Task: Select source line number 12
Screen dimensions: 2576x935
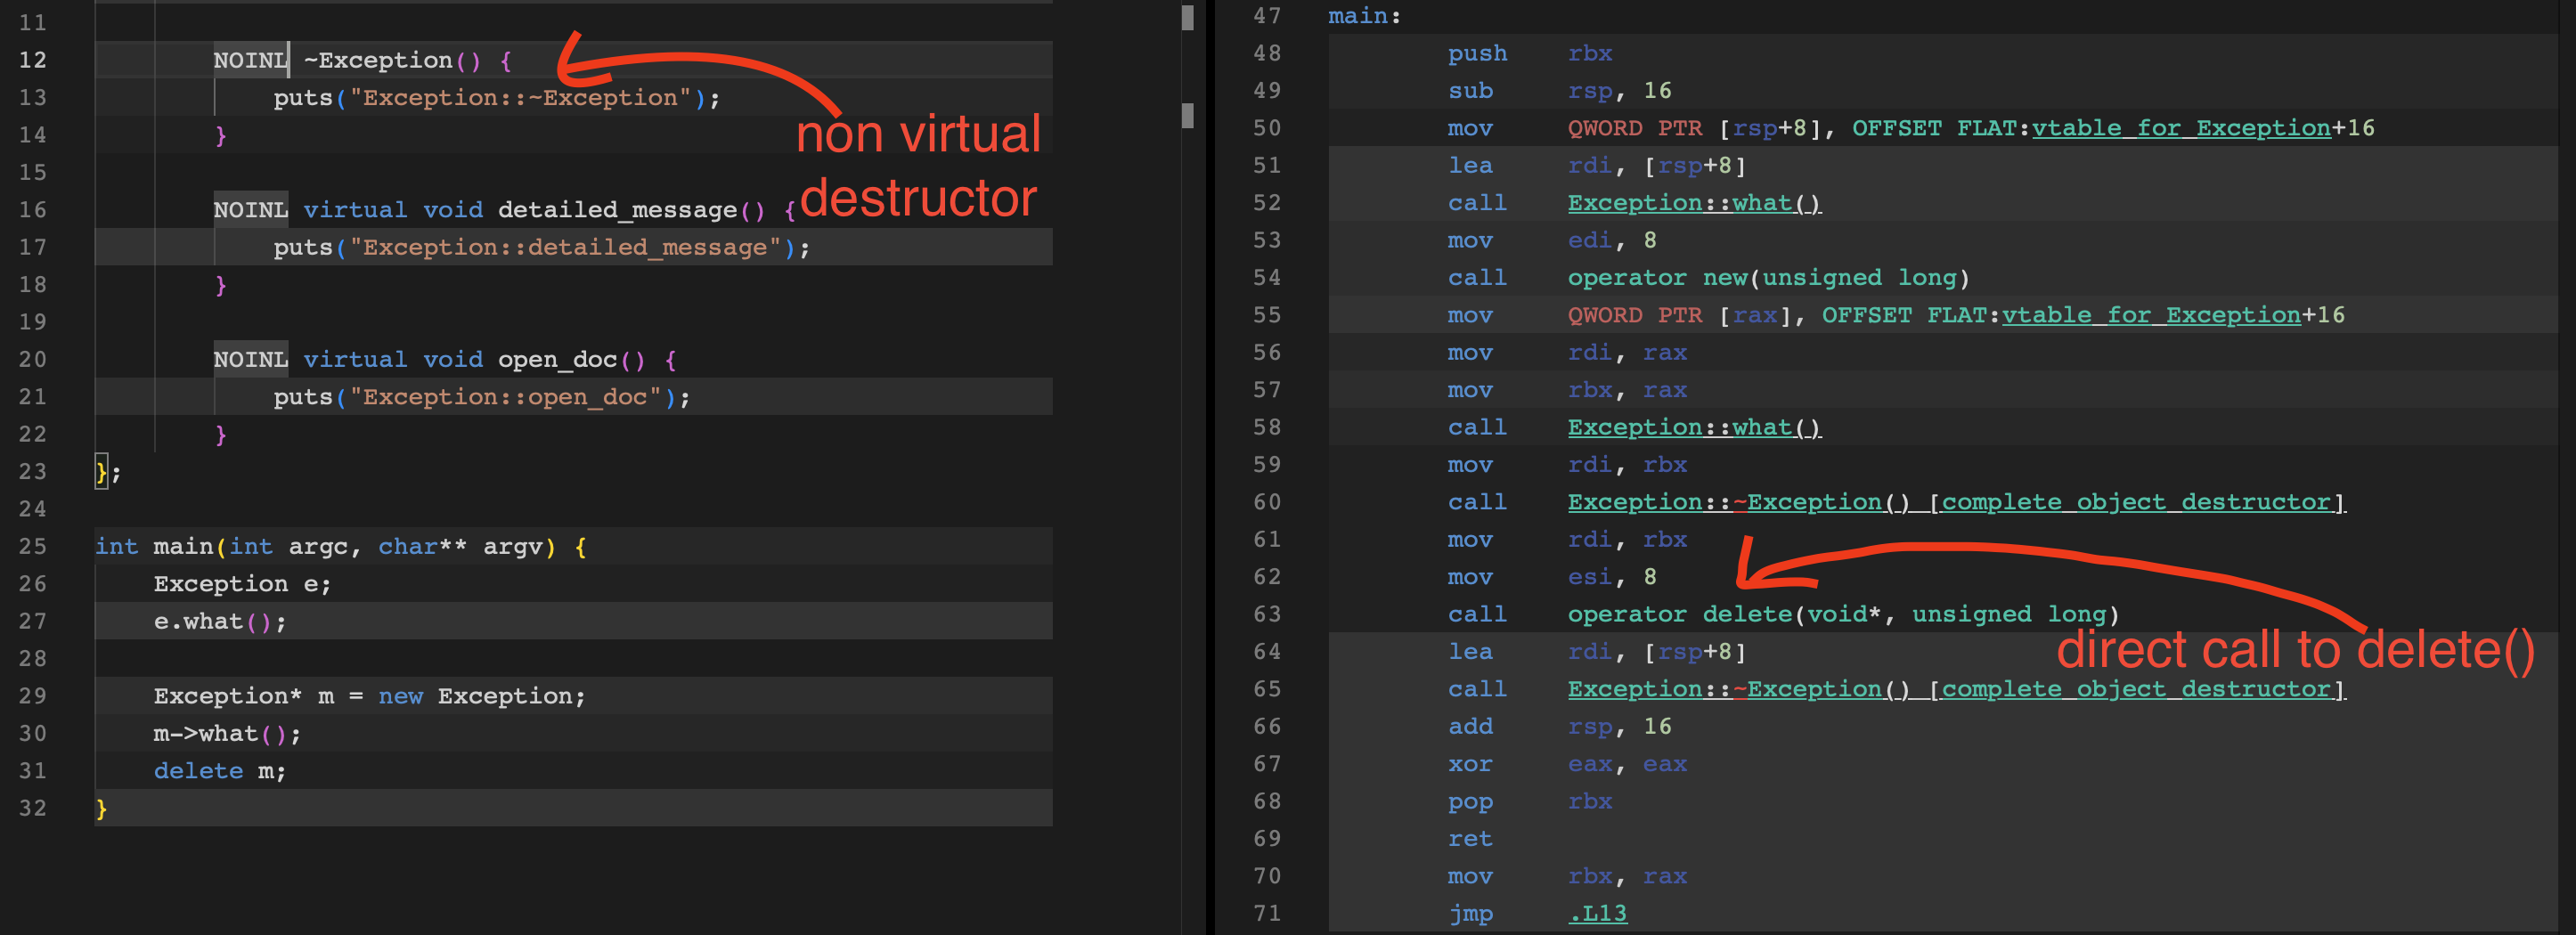Action: tap(33, 60)
